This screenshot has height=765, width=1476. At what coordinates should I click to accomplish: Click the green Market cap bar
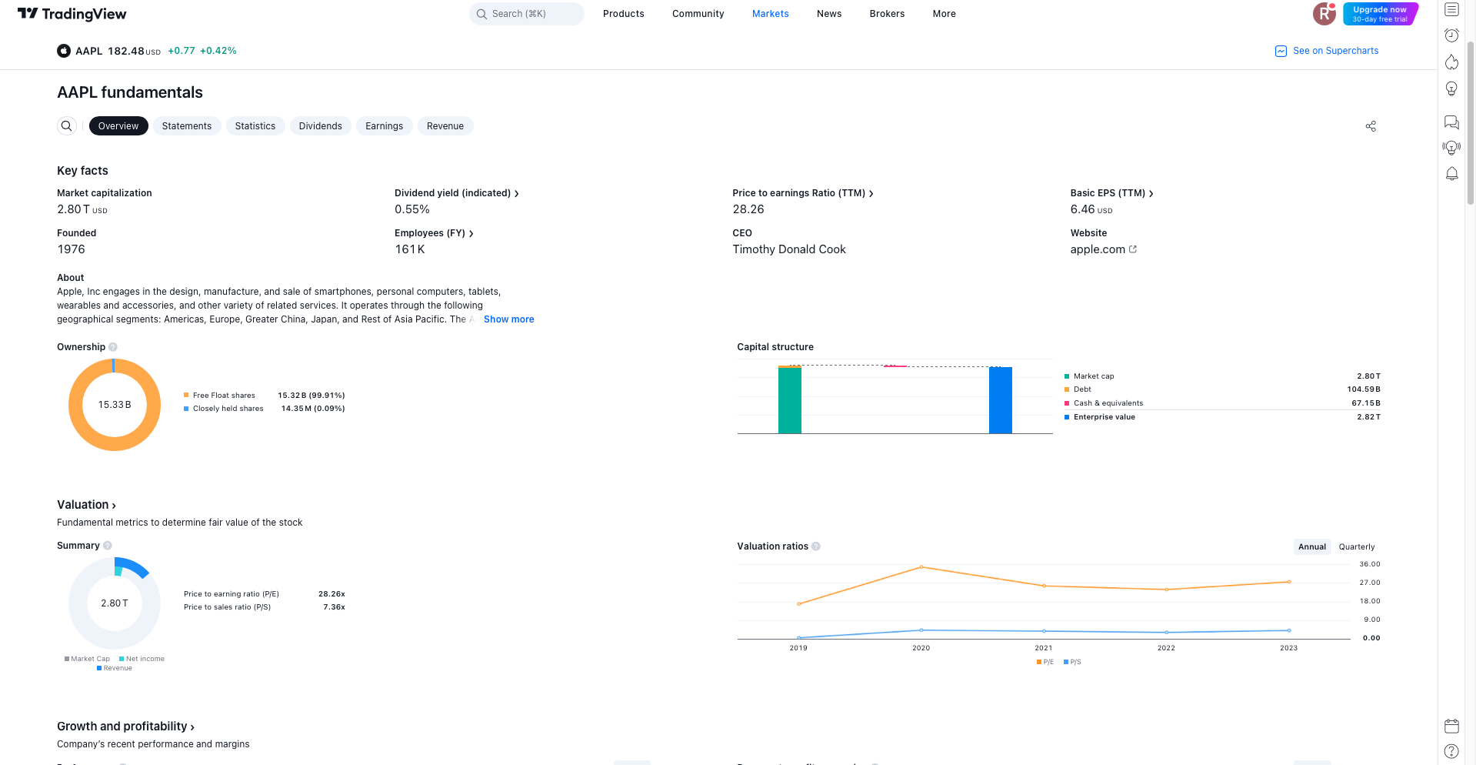point(790,400)
